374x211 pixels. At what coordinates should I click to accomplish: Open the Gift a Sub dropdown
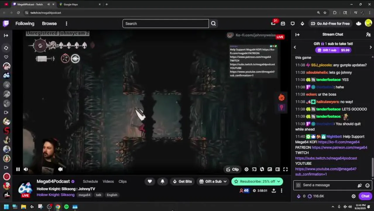[213, 181]
